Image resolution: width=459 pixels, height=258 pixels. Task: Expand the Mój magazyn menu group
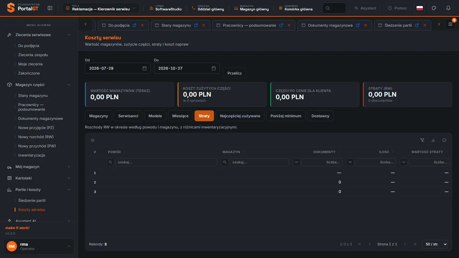(39, 167)
